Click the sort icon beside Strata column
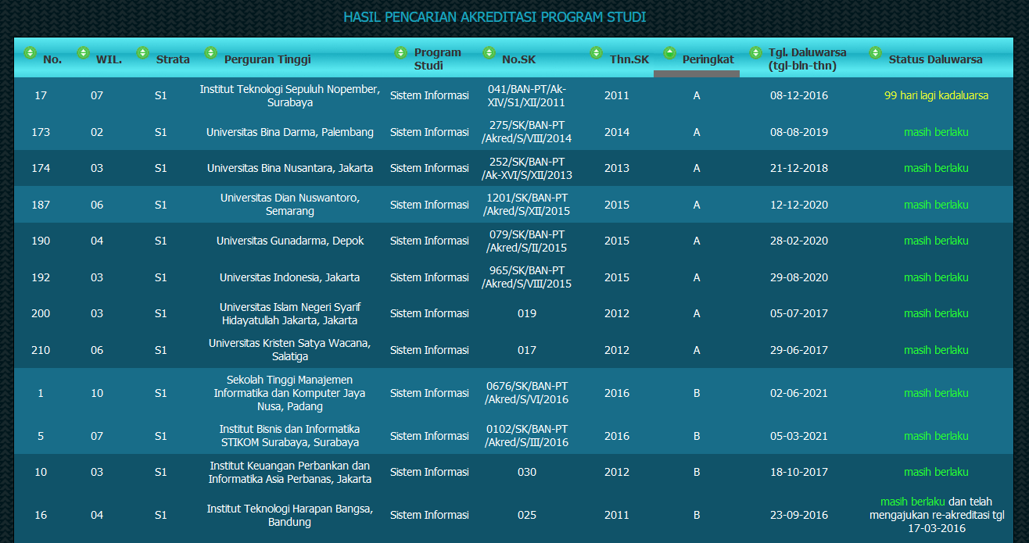The height and width of the screenshot is (543, 1029). (142, 52)
